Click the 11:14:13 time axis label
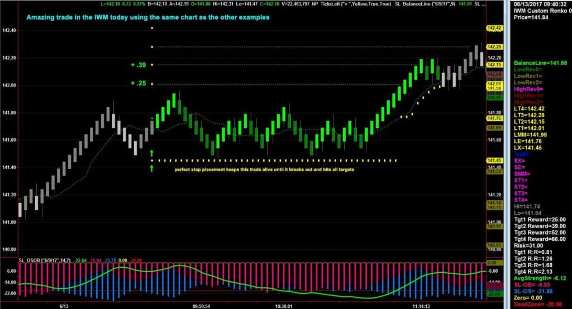The width and height of the screenshot is (572, 309). point(421,306)
